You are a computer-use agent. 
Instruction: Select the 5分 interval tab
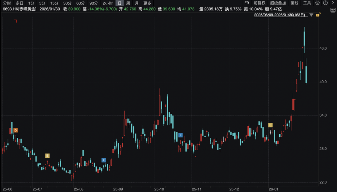click(x=42, y=3)
